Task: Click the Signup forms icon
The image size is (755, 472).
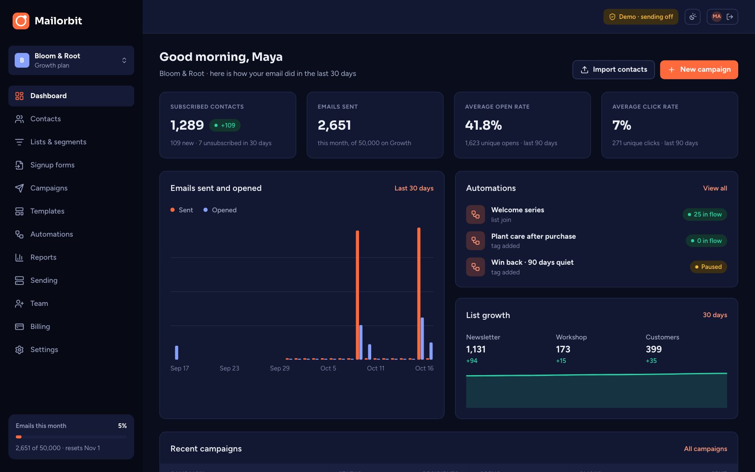Action: click(x=19, y=165)
